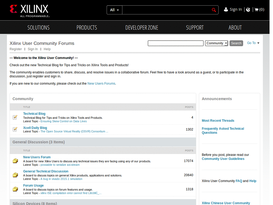
Task: Open the ABOUT menu
Action: click(235, 27)
